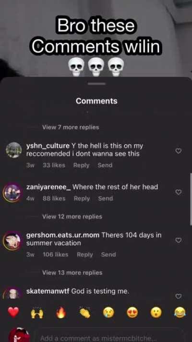
Task: Tap the heart next to skatemanwtf's comment
Action: 179,296
